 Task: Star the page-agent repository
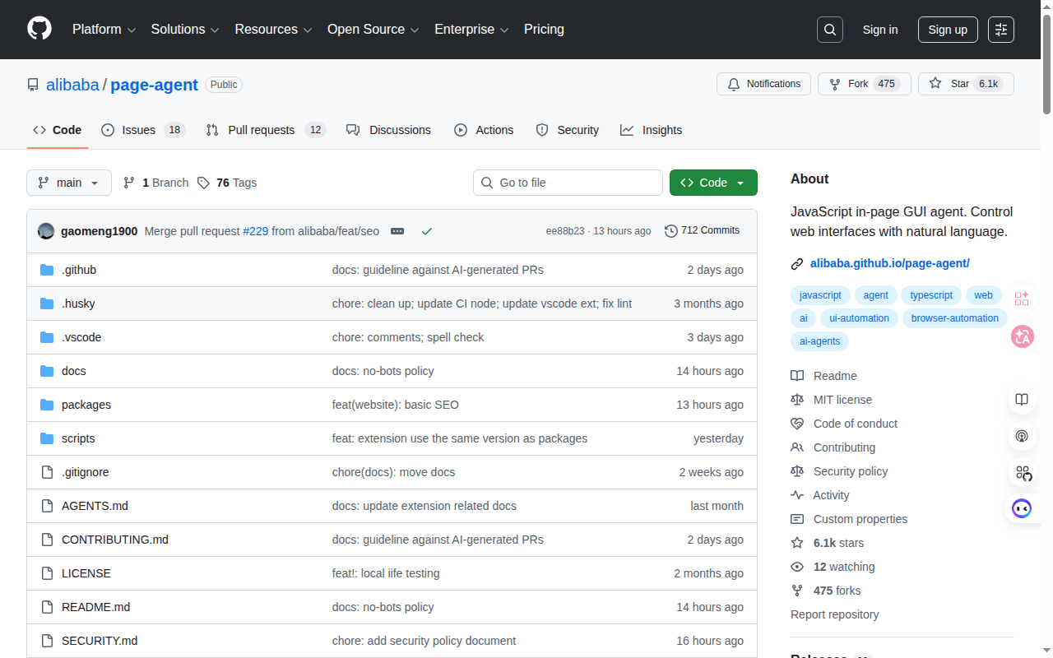pyautogui.click(x=950, y=84)
